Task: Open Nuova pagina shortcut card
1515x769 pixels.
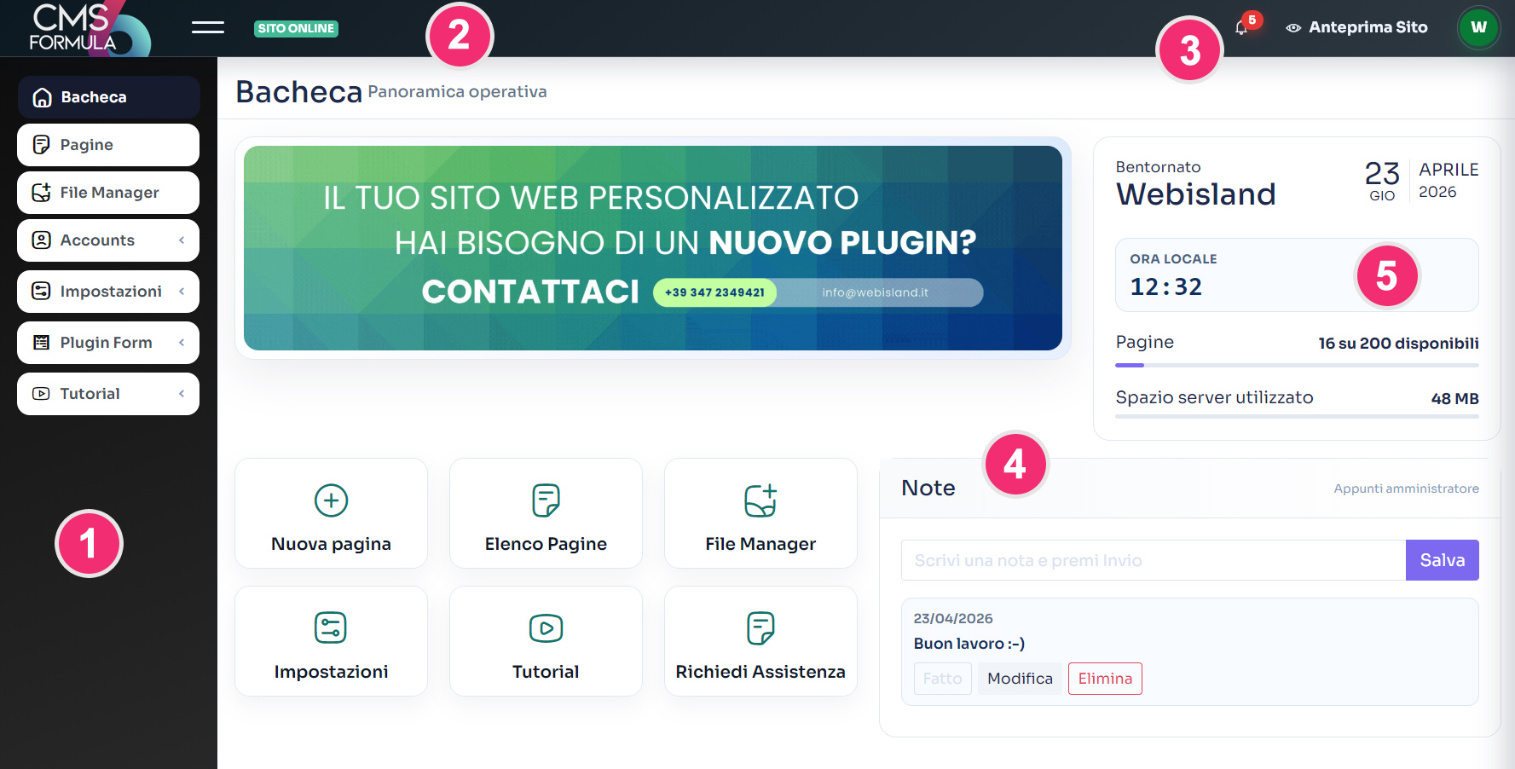Action: [331, 513]
